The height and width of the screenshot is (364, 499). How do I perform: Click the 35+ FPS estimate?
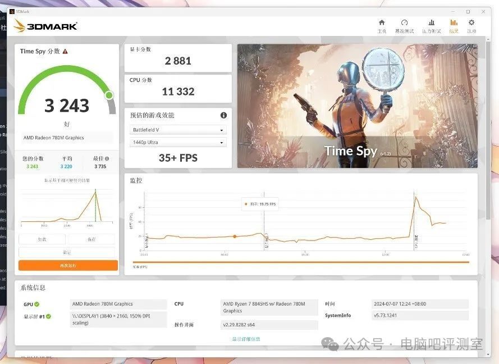178,158
